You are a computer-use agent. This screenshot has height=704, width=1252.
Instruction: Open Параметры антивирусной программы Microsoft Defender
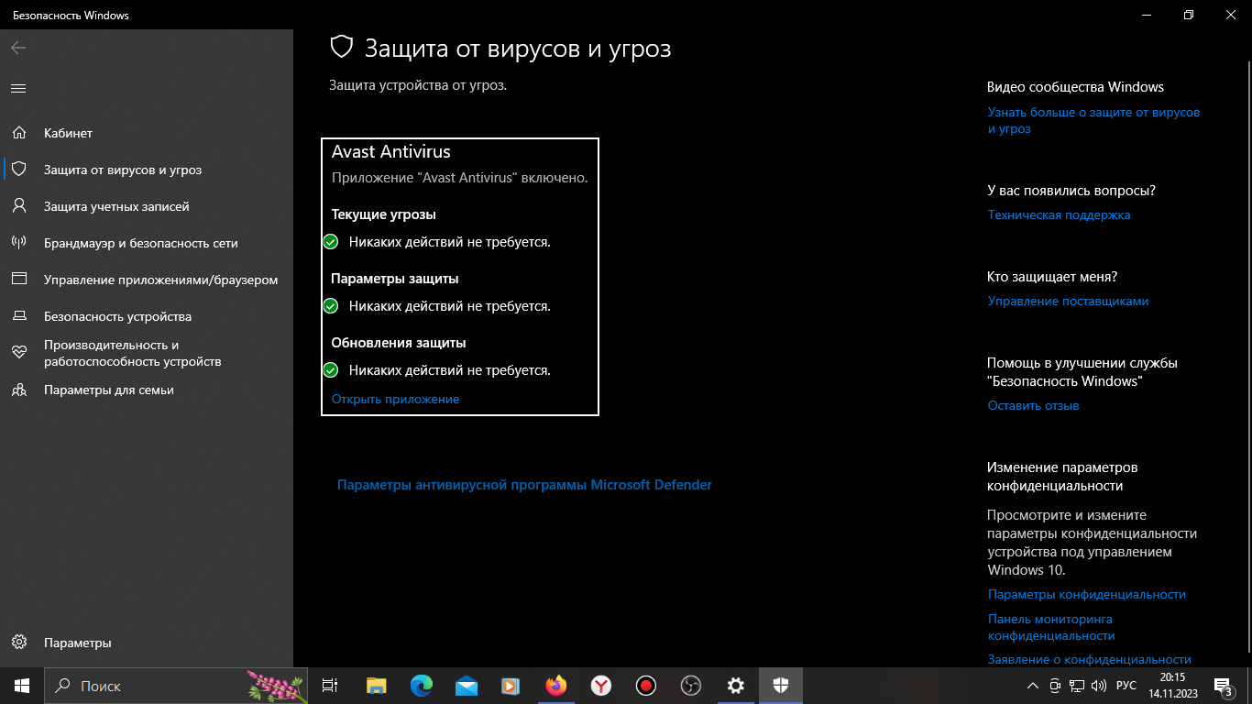[x=524, y=484]
